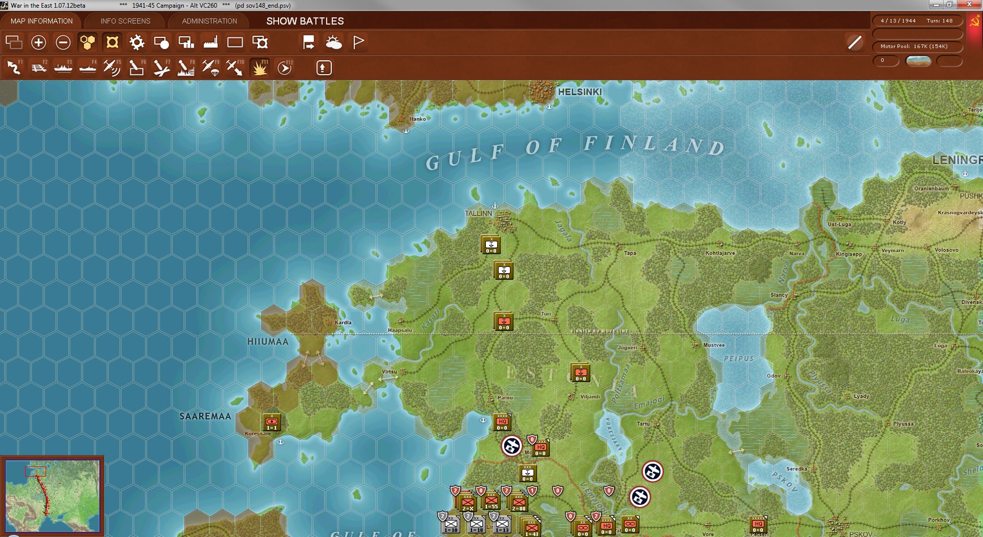Select the XXXXX HQ counter near Petseri
983x537 pixels.
(x=758, y=525)
